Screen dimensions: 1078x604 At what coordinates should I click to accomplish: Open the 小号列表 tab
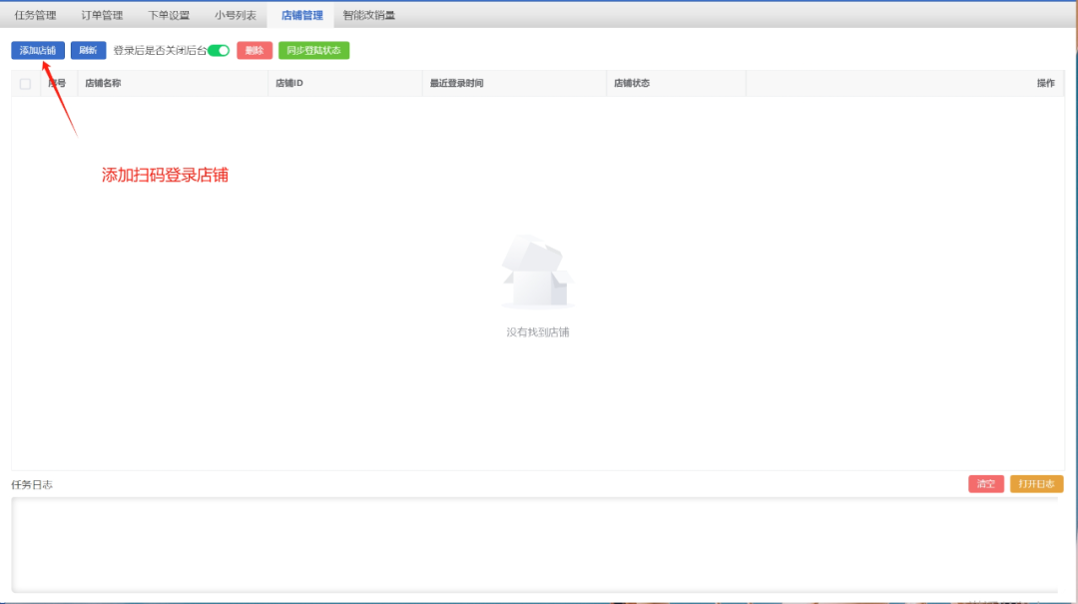[236, 15]
